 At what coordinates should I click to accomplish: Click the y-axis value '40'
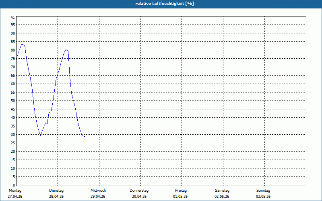click(13, 117)
